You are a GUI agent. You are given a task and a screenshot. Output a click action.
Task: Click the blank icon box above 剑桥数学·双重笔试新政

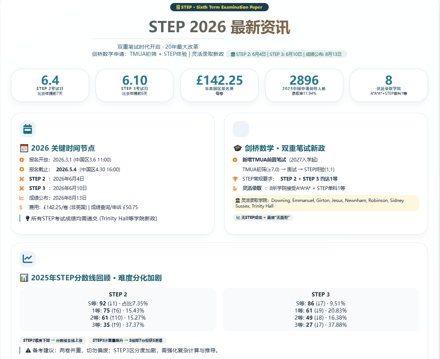pyautogui.click(x=241, y=129)
